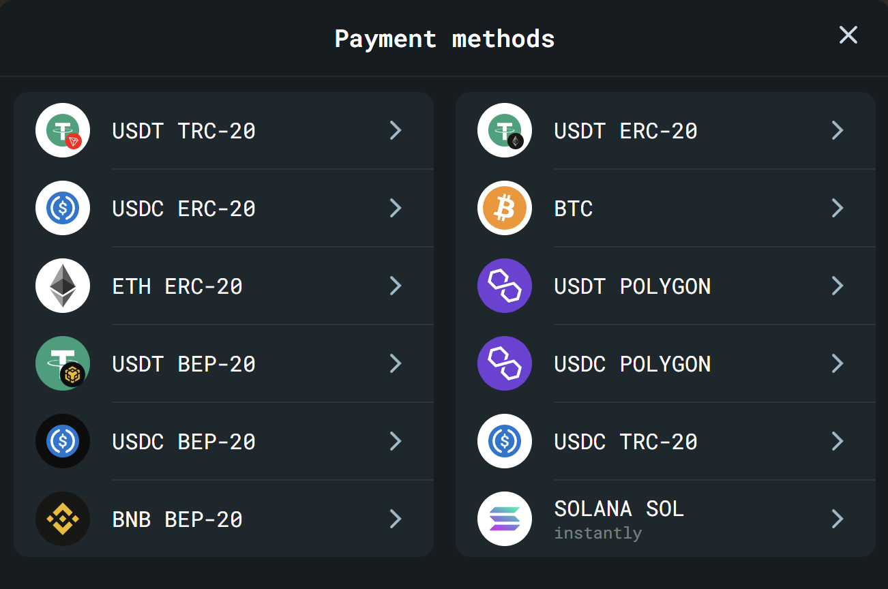Click the Solana gradient logo icon

[505, 519]
